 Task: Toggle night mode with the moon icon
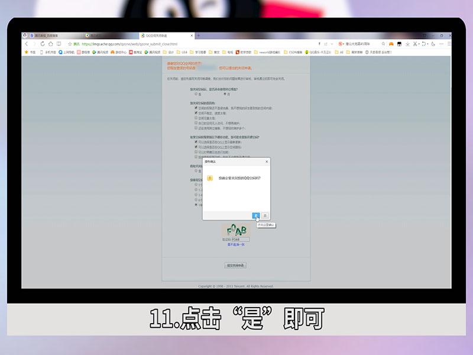pyautogui.click(x=433, y=44)
